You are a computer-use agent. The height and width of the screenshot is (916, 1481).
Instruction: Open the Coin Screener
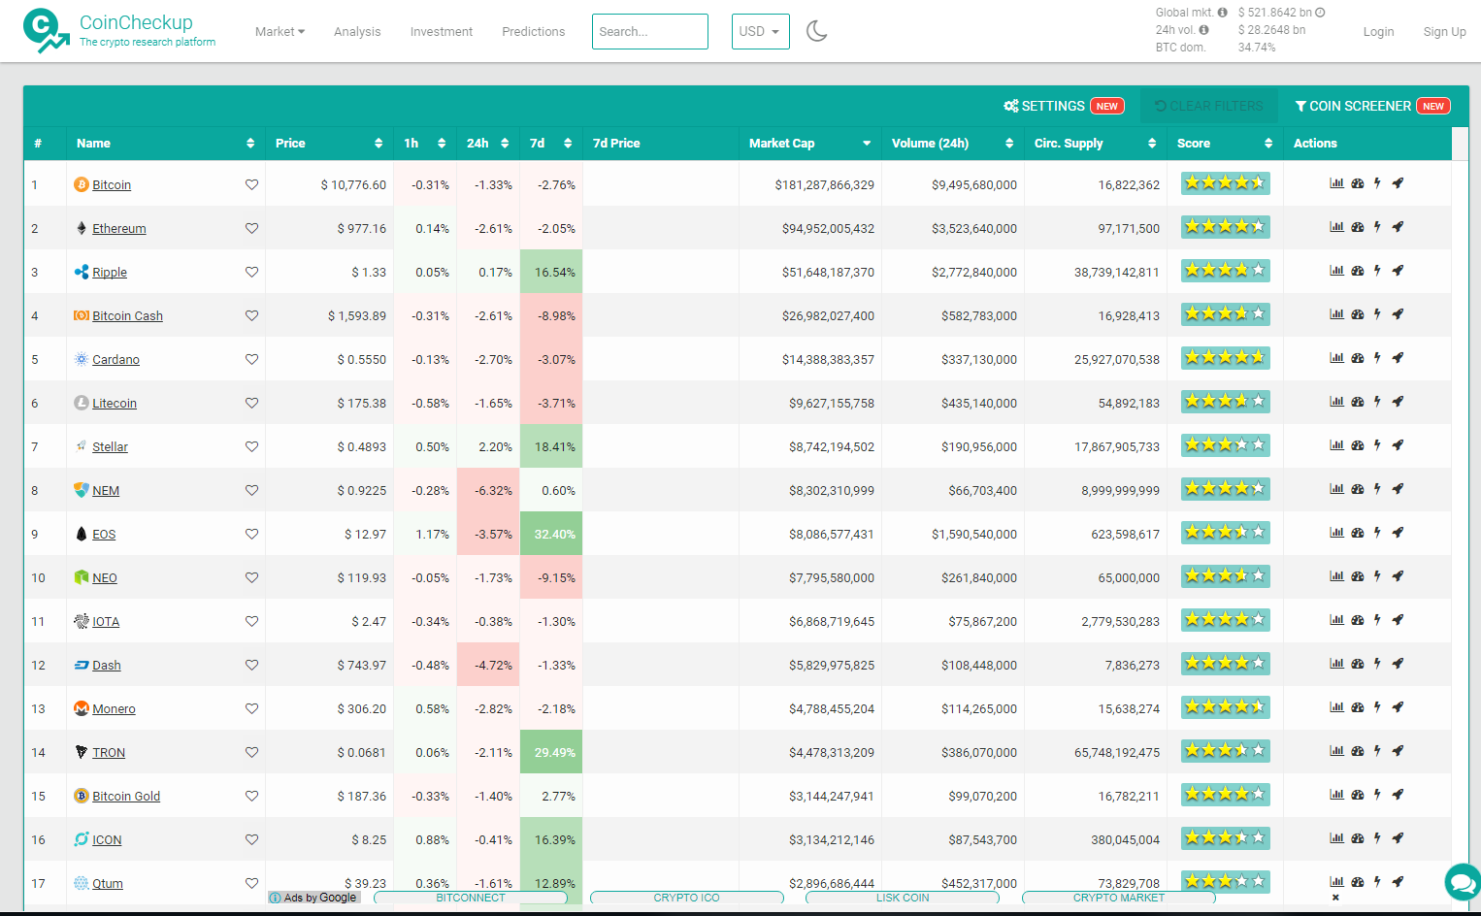pos(1372,106)
